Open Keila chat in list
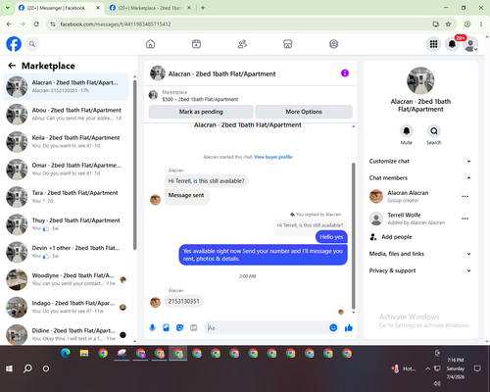490x392 pixels. pos(66,142)
